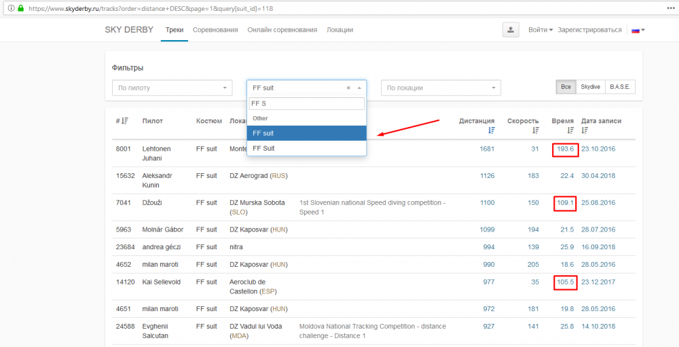Image resolution: width=679 pixels, height=347 pixels.
Task: Click DZ Murska Sobota location text
Action: point(257,202)
